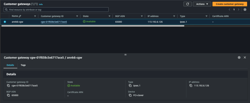The width and height of the screenshot is (250, 103).
Task: Copy the Device FCI-clover value
Action: coord(130,95)
